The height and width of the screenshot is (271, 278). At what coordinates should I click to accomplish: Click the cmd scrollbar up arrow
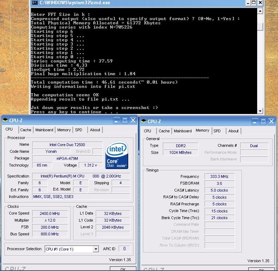(x=260, y=11)
